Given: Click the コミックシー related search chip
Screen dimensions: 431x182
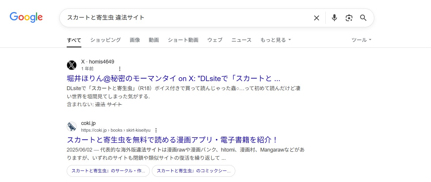Looking at the screenshot, I should 193,171.
